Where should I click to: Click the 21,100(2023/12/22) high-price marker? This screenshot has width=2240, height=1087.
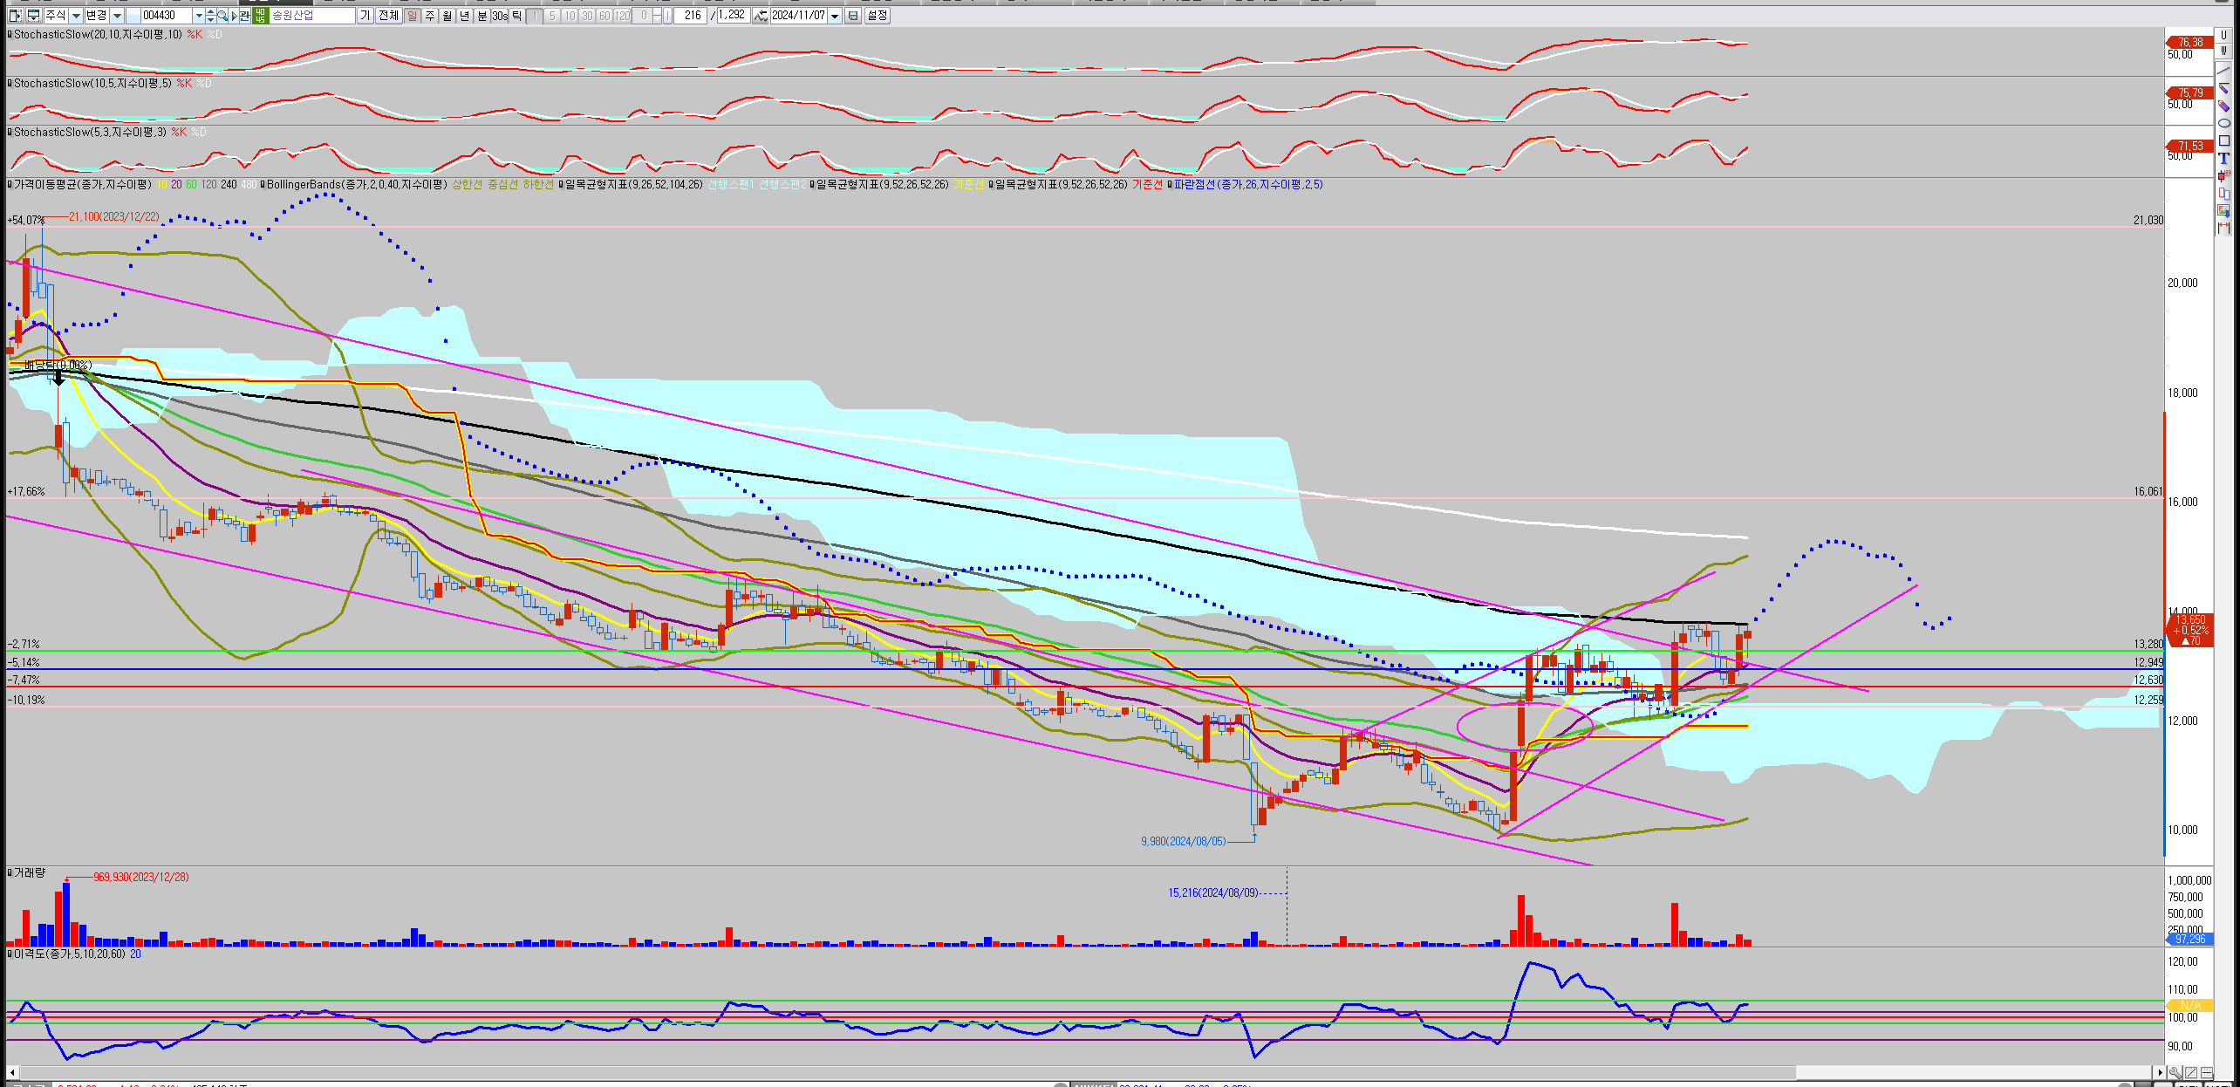(113, 216)
